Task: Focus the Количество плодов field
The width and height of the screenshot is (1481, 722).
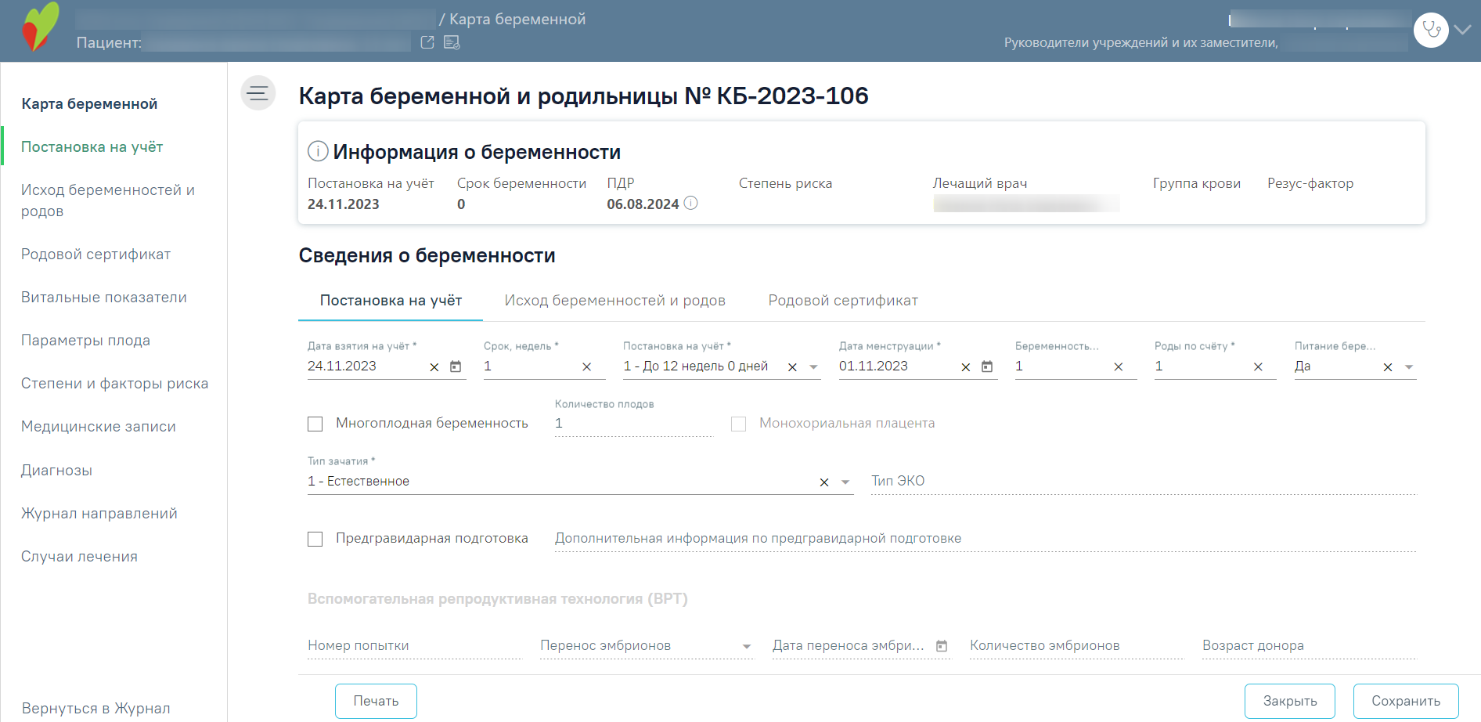Action: tap(633, 424)
